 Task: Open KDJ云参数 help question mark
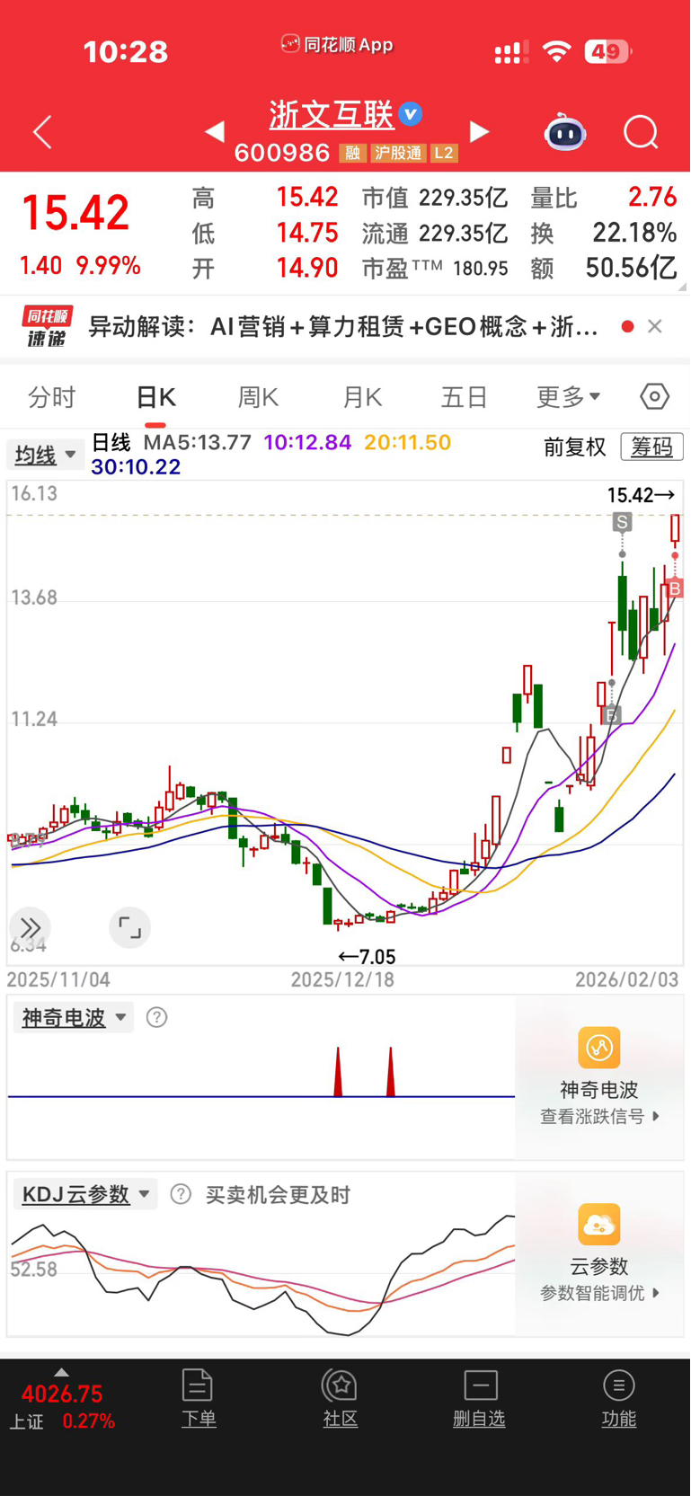pyautogui.click(x=181, y=1194)
